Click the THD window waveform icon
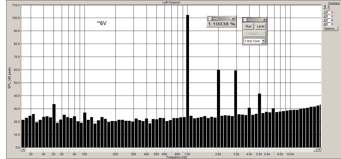The image size is (341, 159). click(210, 19)
